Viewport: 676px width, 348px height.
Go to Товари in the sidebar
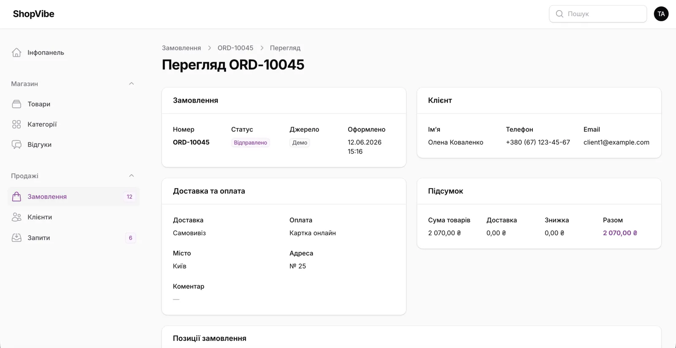pyautogui.click(x=74, y=104)
